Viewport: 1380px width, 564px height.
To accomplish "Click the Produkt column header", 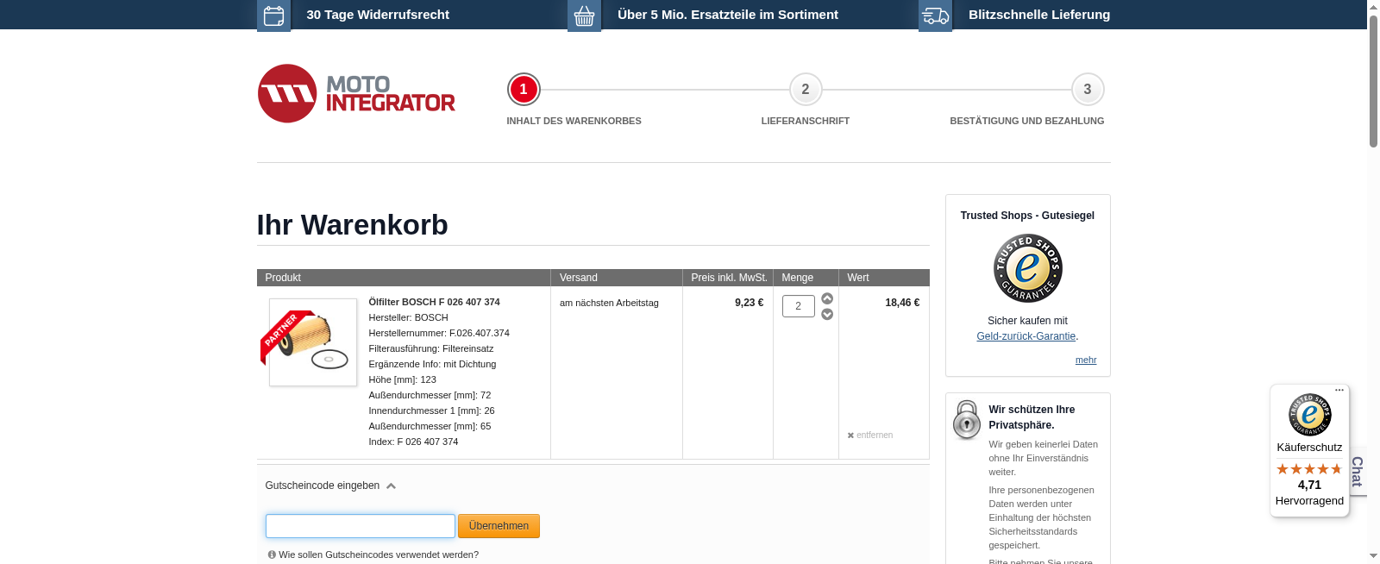I will coord(404,278).
